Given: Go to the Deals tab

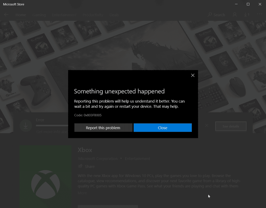Looking at the screenshot, I should tap(114, 15).
